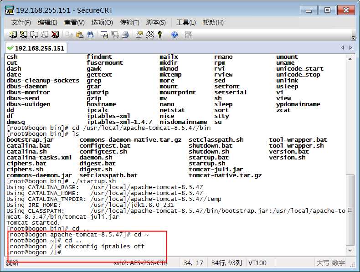Click the Copy toolbar icon
Viewport: 360px width, 272px height.
69,35
